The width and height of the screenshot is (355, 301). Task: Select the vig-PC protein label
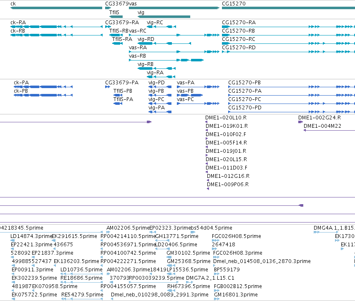[x=156, y=99]
